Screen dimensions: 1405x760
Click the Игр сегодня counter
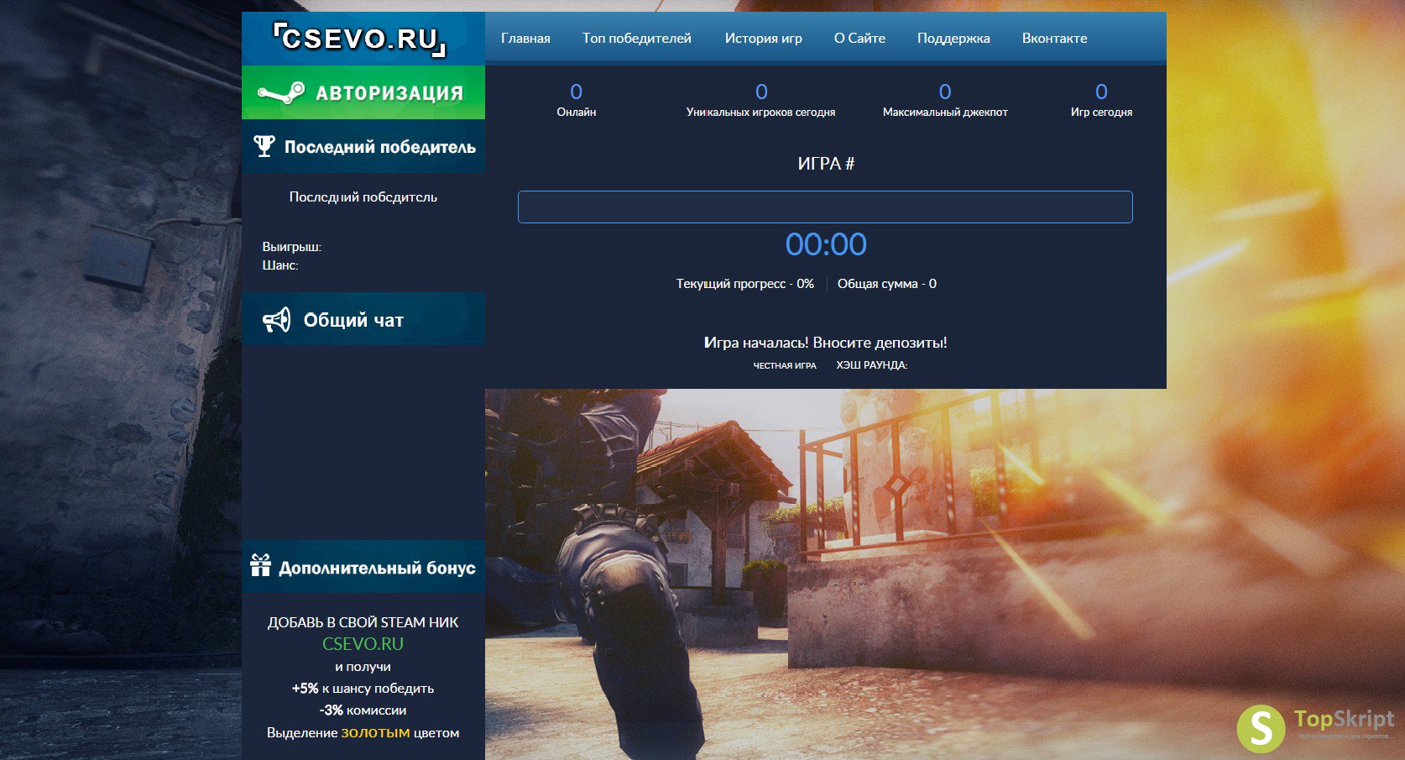point(1101,100)
